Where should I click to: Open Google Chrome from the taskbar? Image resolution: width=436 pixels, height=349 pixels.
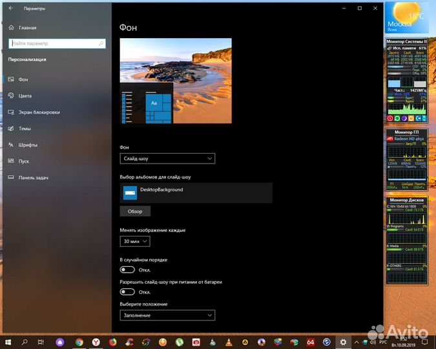pos(79,342)
